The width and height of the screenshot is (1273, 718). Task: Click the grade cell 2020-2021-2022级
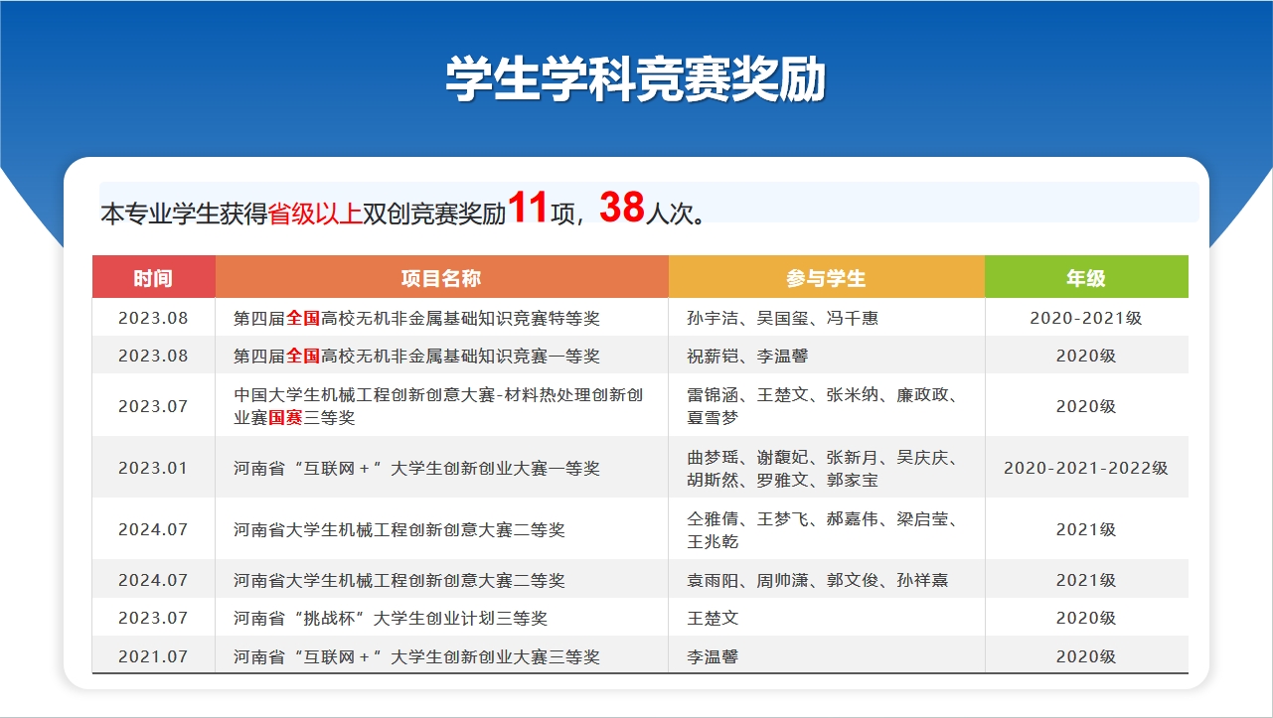point(1086,468)
